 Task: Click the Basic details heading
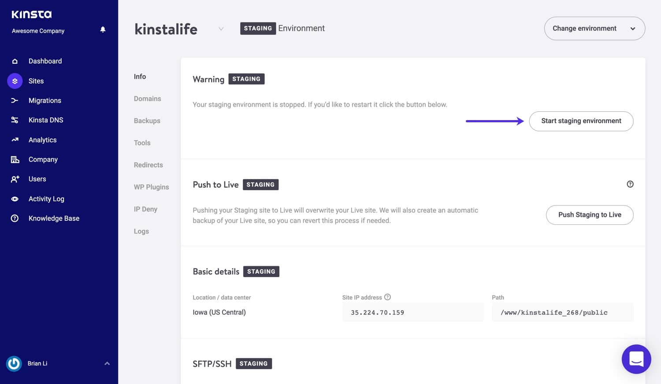[x=216, y=271]
